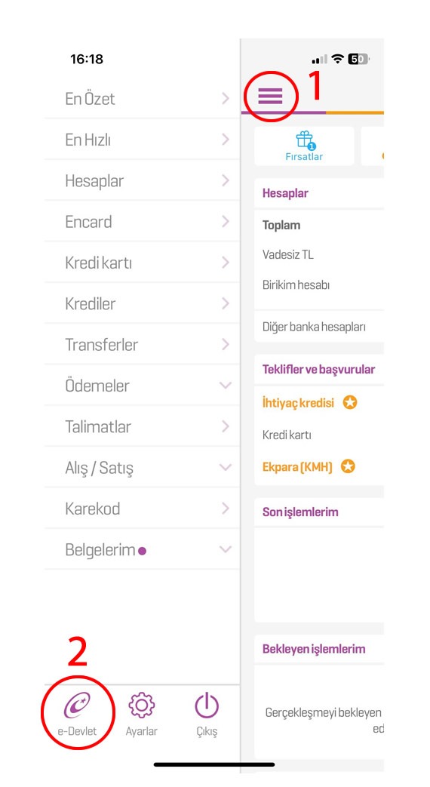
Task: Tap the battery indicator in status bar
Action: [358, 59]
